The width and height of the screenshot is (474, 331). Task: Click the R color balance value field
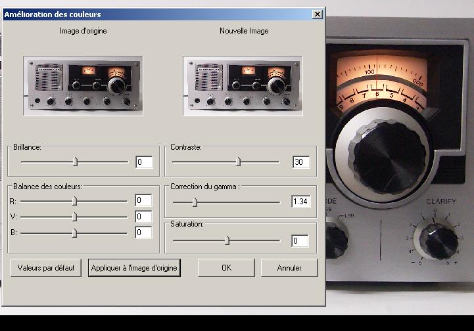143,200
